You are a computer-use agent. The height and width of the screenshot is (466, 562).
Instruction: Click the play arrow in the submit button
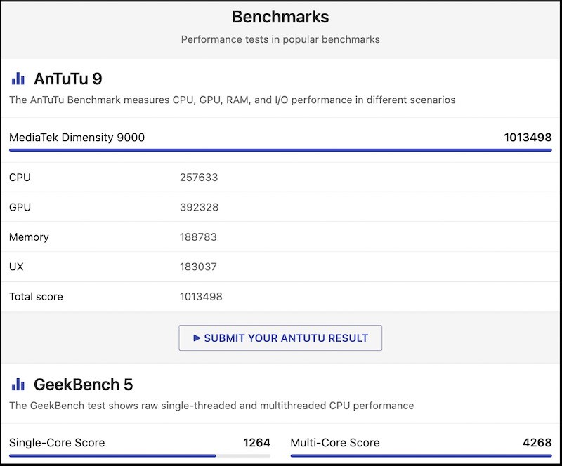(197, 338)
